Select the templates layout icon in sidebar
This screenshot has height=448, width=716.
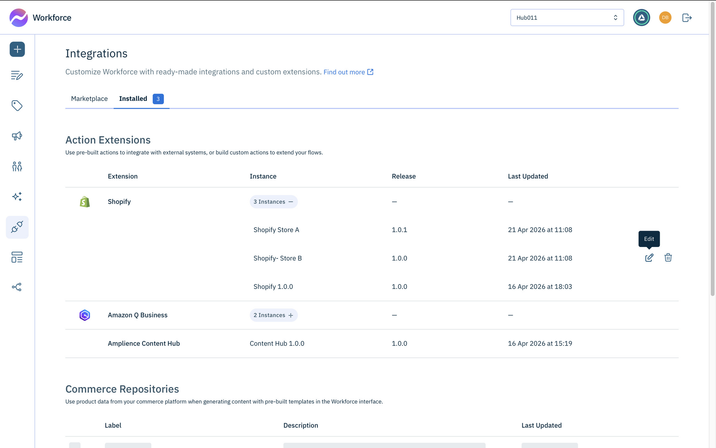(x=17, y=257)
